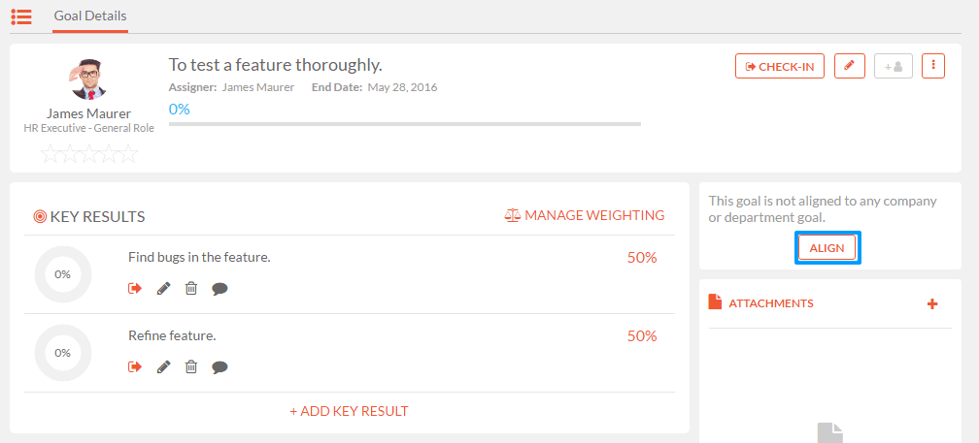979x443 pixels.
Task: Click the star rating under James Maurer
Action: (88, 153)
